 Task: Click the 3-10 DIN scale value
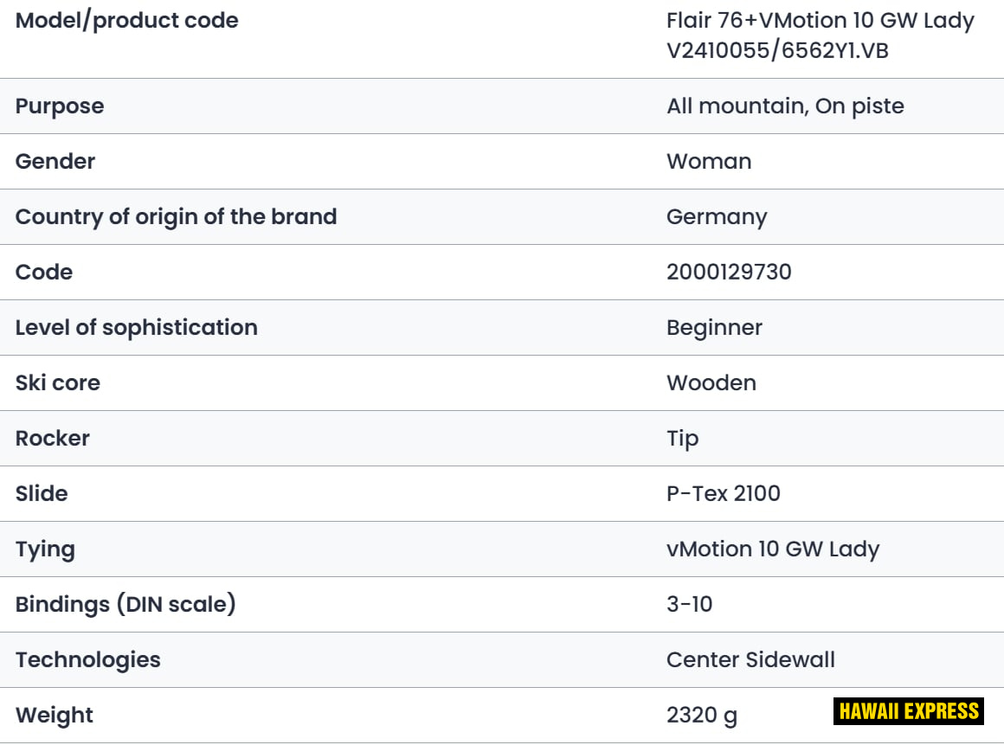click(x=690, y=605)
